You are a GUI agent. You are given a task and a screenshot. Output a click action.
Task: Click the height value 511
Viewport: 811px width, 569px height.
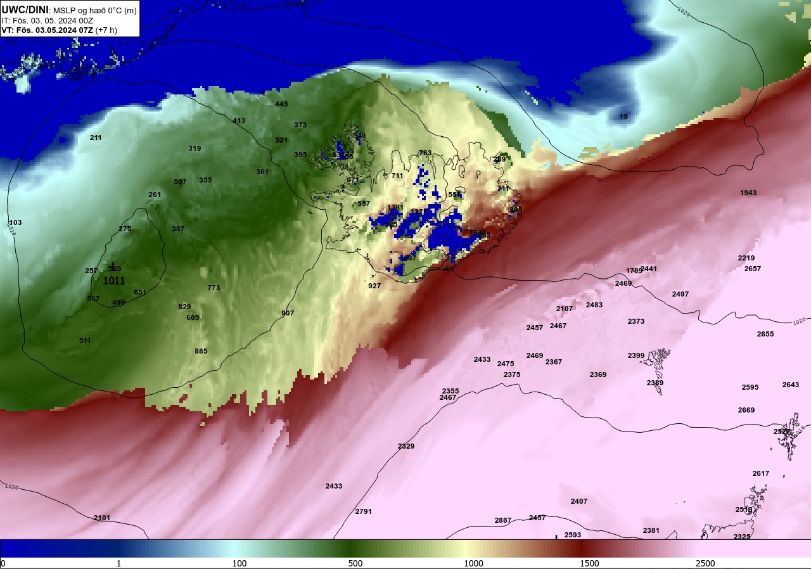(85, 340)
